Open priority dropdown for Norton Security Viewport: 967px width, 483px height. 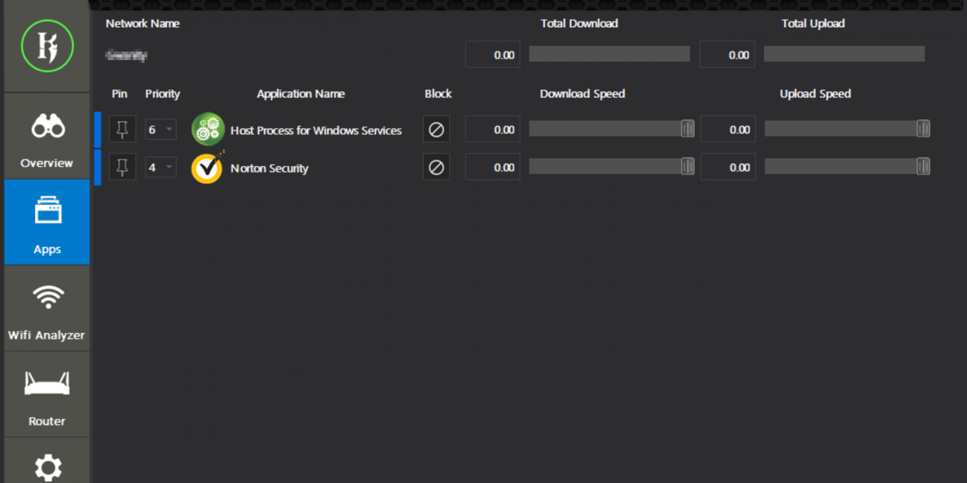coord(161,168)
